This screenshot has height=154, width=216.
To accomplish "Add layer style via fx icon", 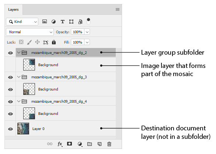I will pyautogui.click(x=60, y=144).
